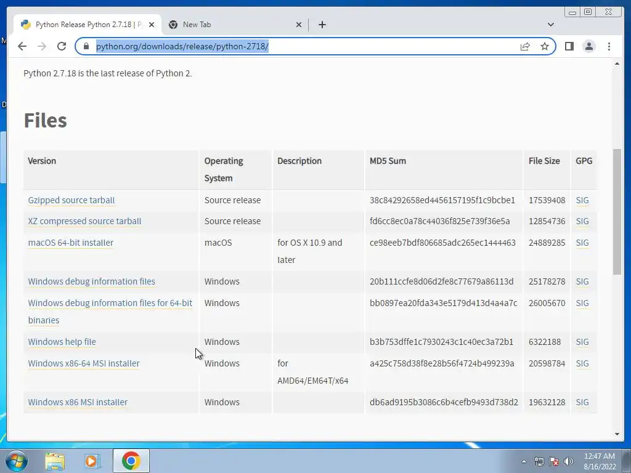Close the Python Release tab
The image size is (631, 473).
point(152,25)
